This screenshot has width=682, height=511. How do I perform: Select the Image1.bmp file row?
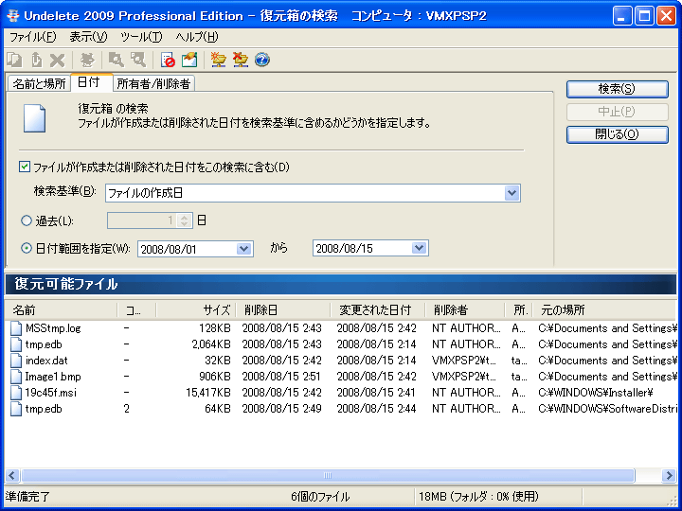(341, 377)
